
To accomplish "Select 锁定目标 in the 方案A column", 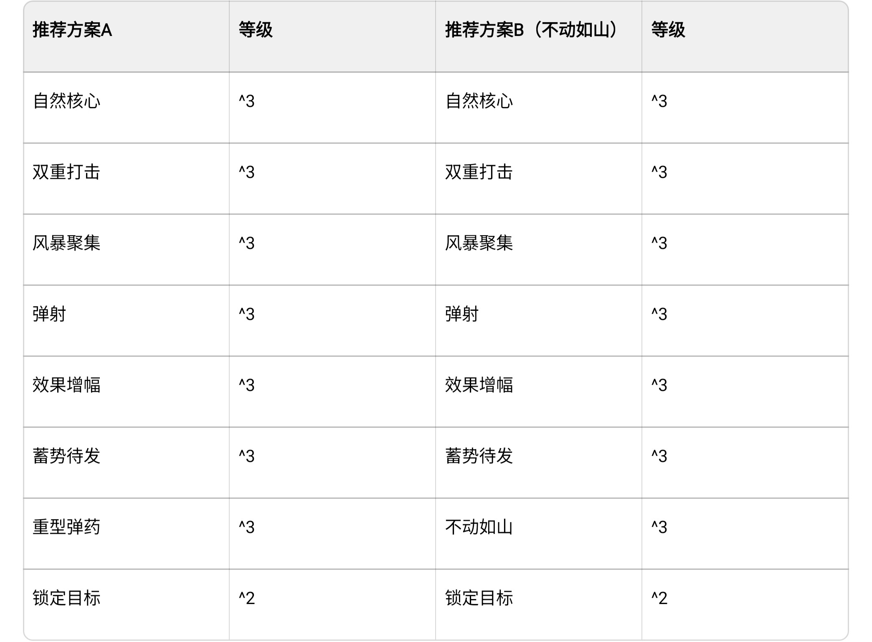I will pos(66,598).
